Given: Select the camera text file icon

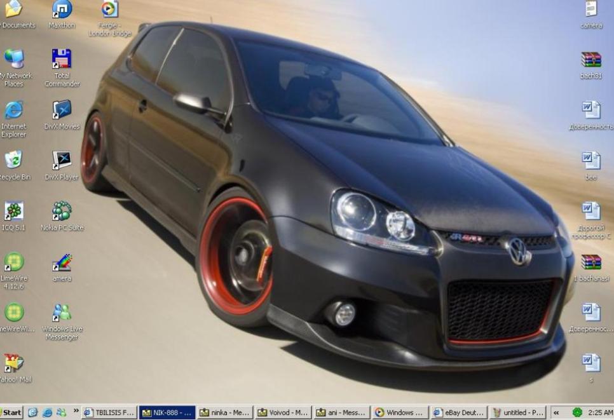Looking at the screenshot, I should pyautogui.click(x=591, y=10).
